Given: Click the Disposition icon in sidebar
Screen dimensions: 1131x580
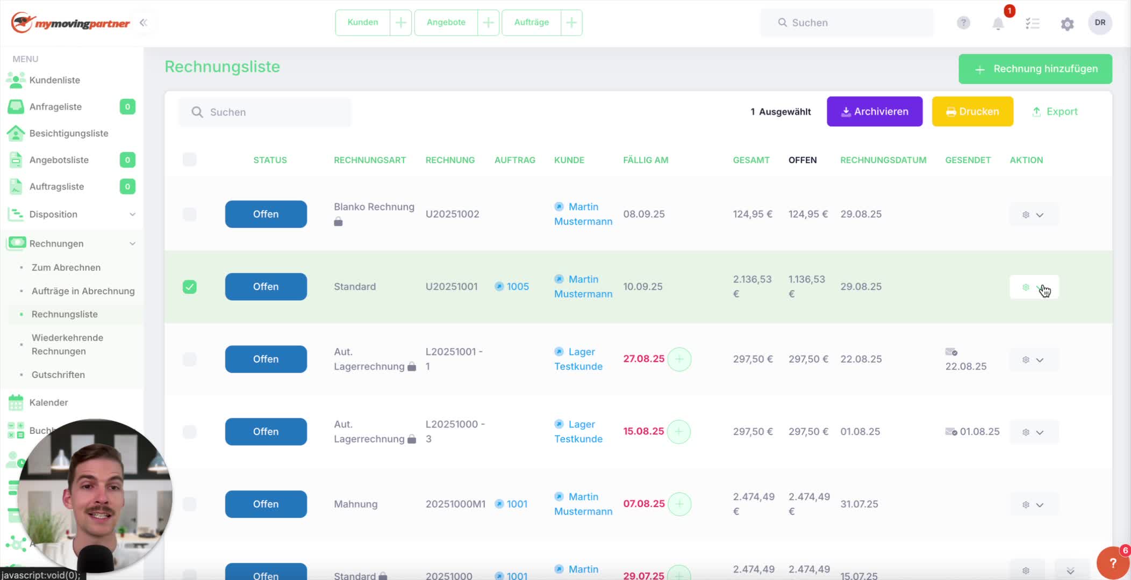Looking at the screenshot, I should coord(16,214).
